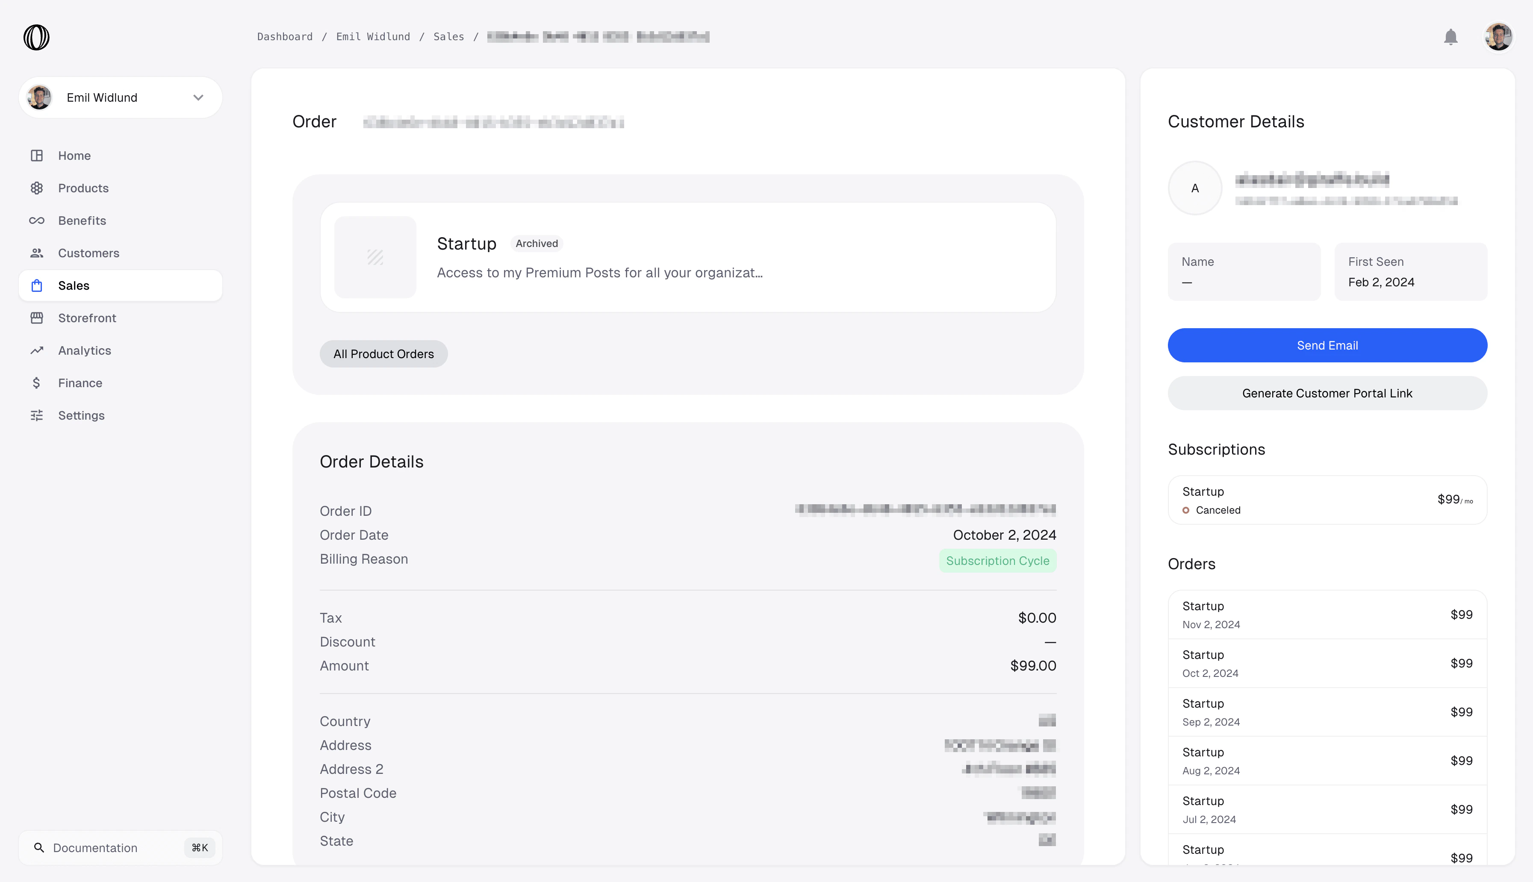The image size is (1533, 882).
Task: Click the Settings sliders icon
Action: tap(37, 415)
